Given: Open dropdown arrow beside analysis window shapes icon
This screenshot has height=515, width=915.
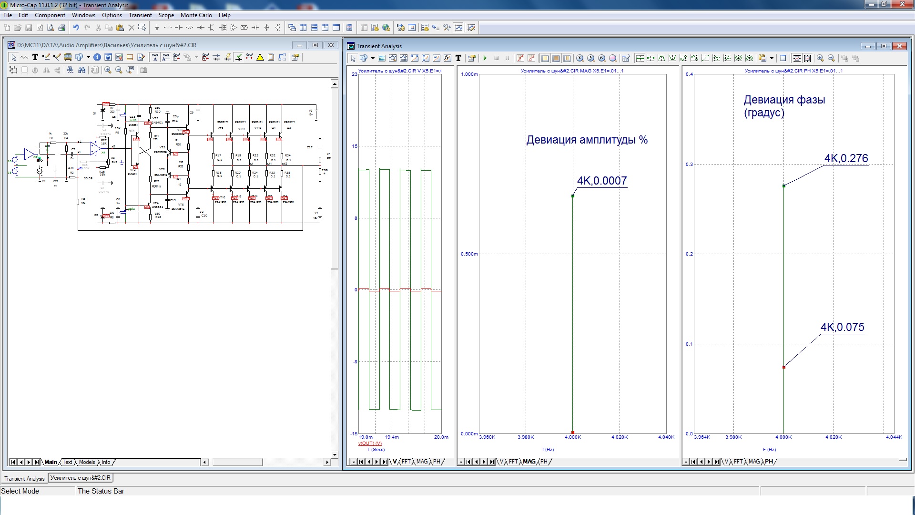Looking at the screenshot, I should [373, 58].
